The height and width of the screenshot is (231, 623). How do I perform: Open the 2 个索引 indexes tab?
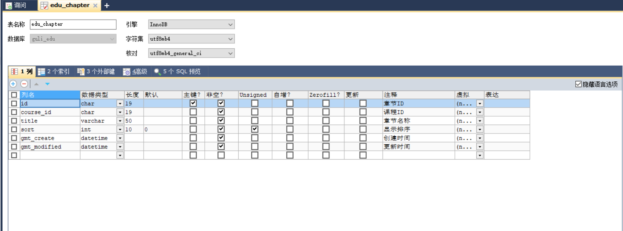54,71
